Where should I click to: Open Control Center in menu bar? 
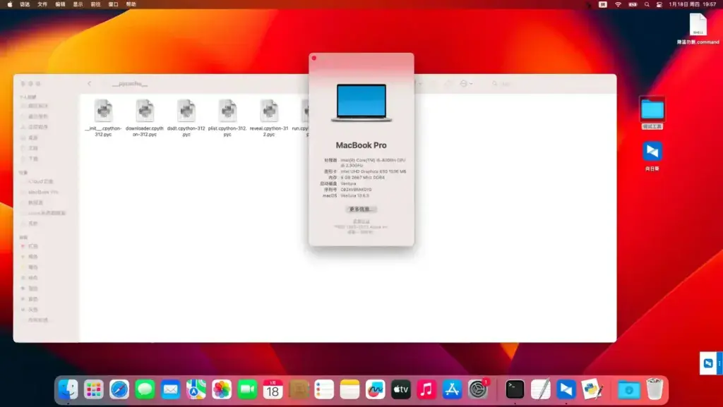point(659,4)
